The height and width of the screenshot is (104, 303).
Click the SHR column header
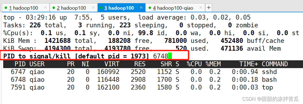pos(166,64)
